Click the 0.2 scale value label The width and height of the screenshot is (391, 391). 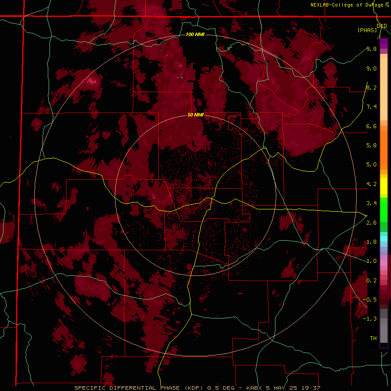tap(371, 281)
